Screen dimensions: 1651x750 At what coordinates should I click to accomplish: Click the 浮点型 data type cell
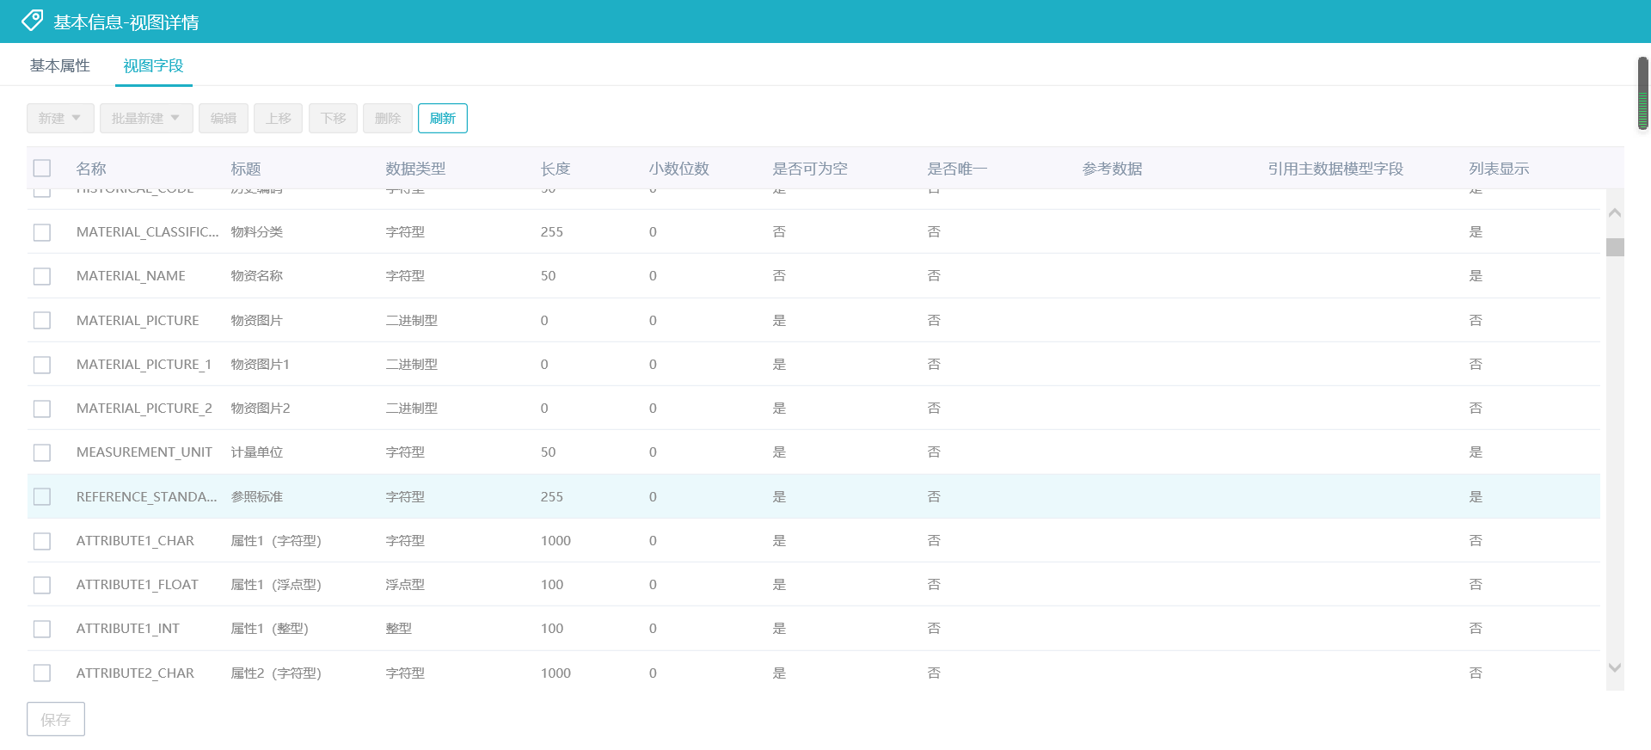405,585
